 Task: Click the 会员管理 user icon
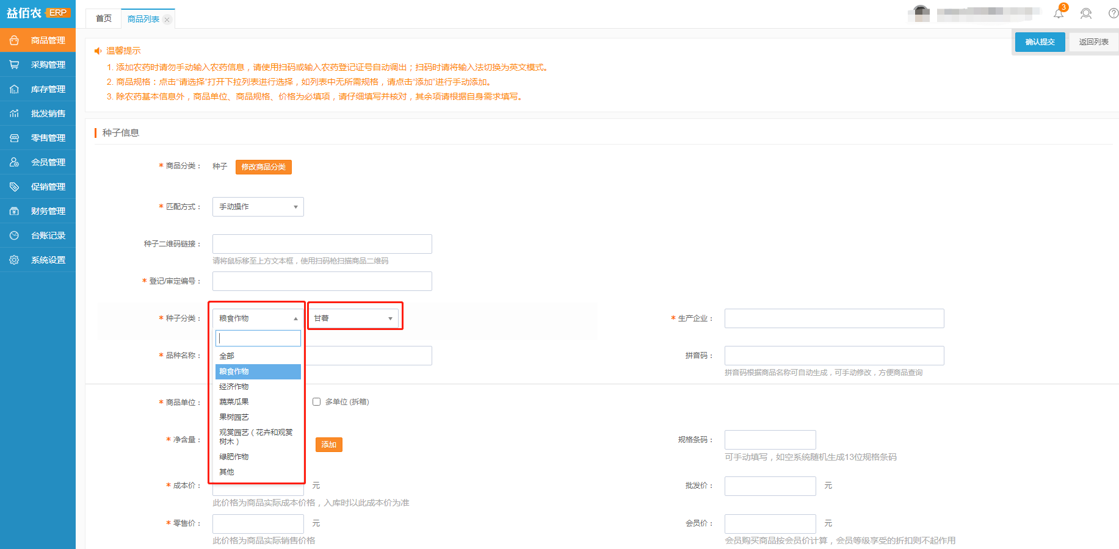pyautogui.click(x=14, y=162)
